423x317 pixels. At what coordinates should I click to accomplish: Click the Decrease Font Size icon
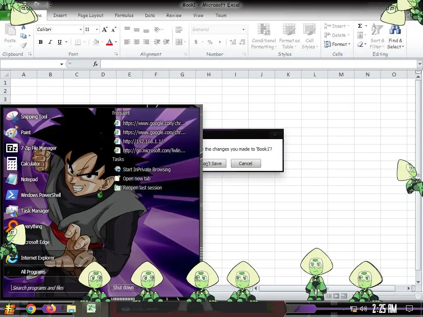click(114, 30)
